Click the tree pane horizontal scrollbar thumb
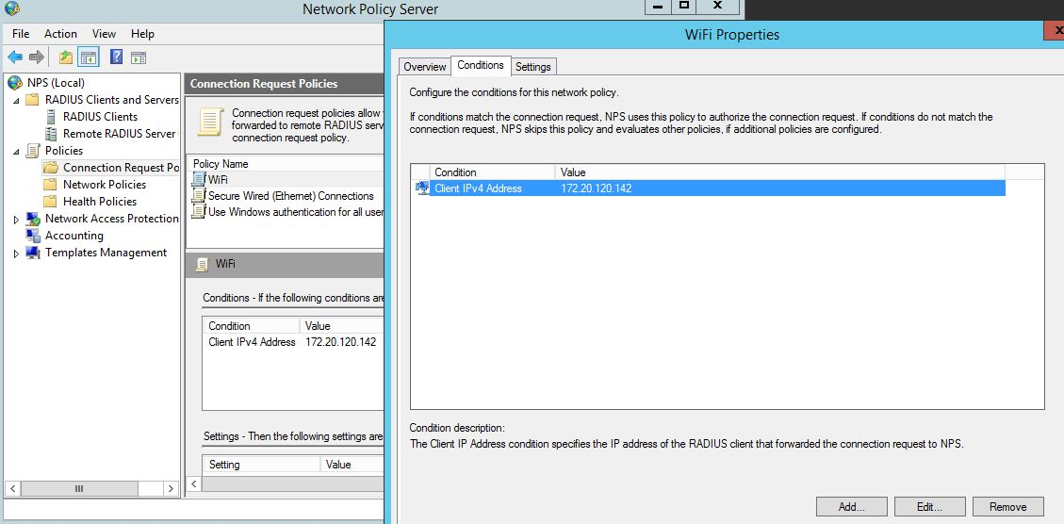The width and height of the screenshot is (1064, 524). (79, 489)
